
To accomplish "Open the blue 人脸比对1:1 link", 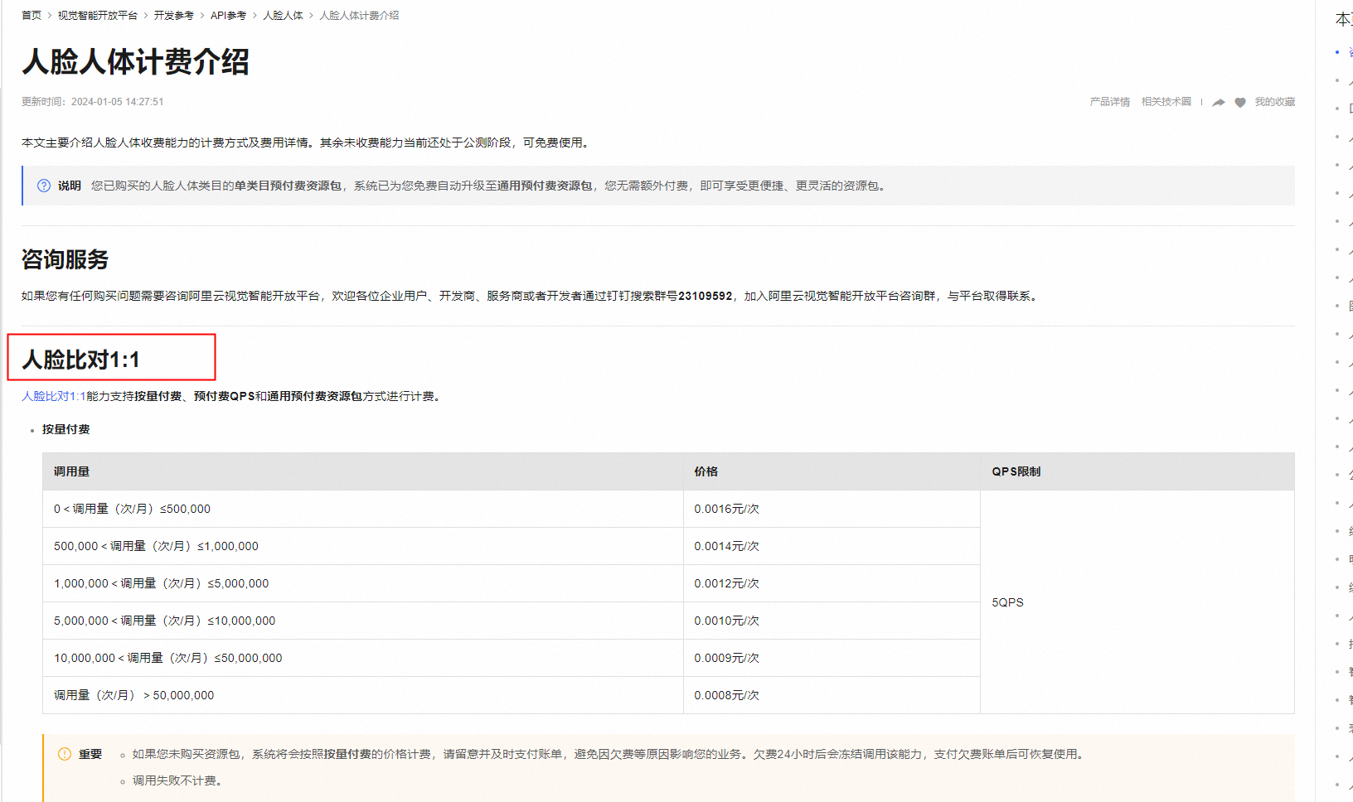I will coord(54,396).
